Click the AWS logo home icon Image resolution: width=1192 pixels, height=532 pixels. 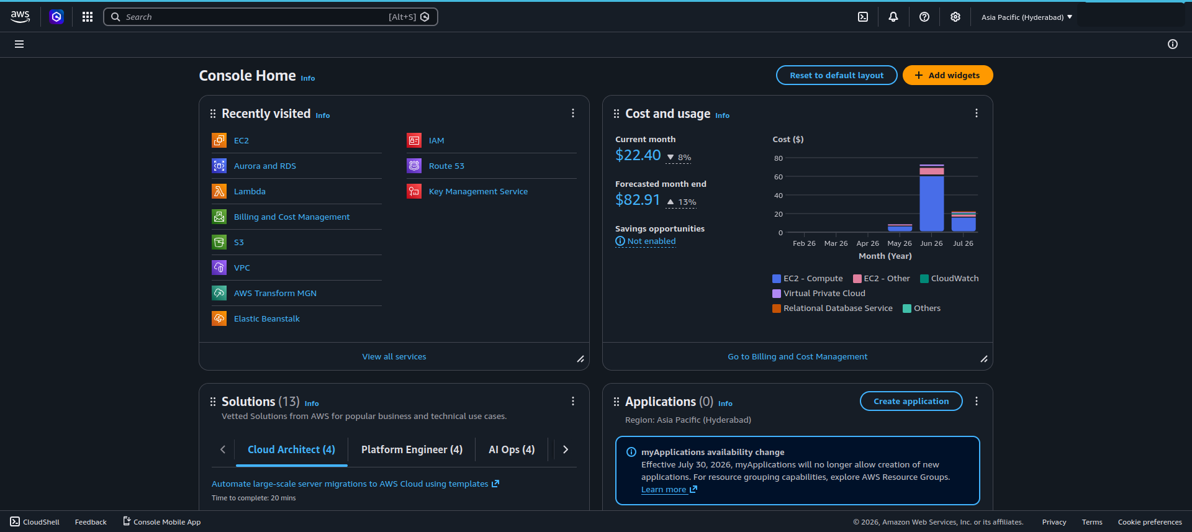click(x=20, y=17)
